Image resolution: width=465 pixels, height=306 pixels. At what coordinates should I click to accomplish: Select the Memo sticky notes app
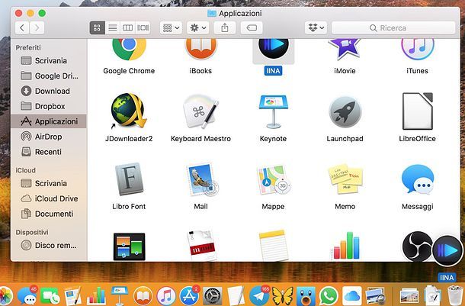pos(345,179)
